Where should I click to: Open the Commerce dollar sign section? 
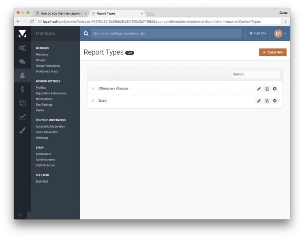(x=22, y=89)
